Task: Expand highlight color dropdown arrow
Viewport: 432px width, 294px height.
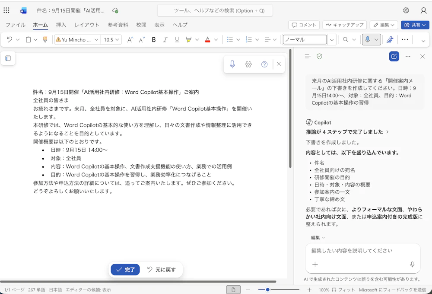Action: (197, 40)
